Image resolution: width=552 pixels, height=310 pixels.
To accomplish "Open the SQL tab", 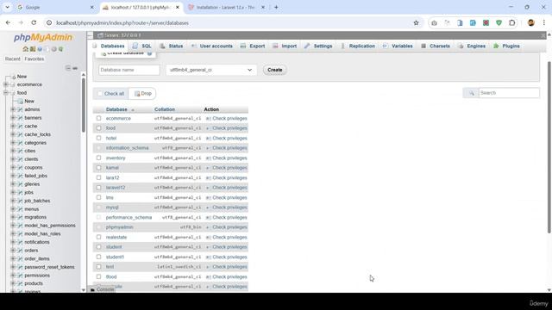I will tap(142, 46).
